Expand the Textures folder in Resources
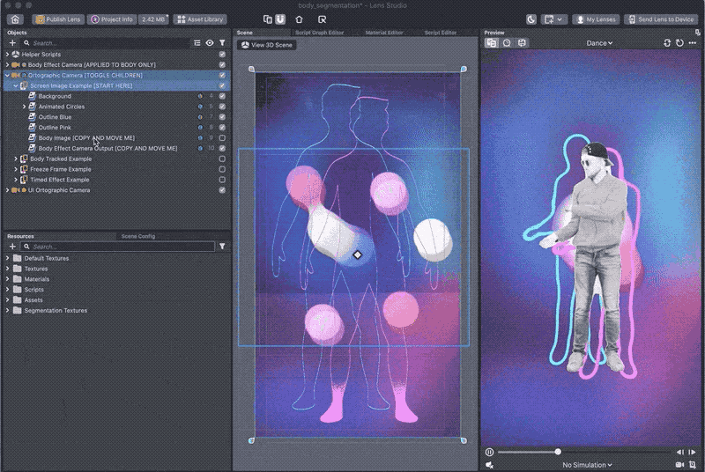 tap(8, 269)
